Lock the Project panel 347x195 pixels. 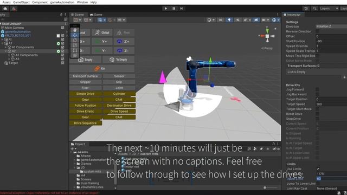coord(273,144)
